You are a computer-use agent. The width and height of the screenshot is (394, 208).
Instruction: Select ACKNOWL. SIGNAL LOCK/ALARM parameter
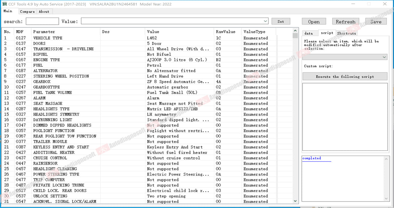click(x=65, y=201)
